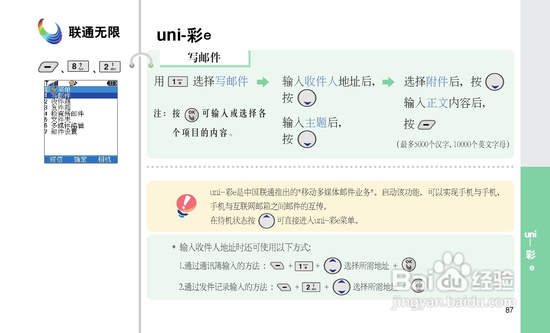
Task: Select 2 收件箱 in the phone menu
Action: pyautogui.click(x=81, y=101)
